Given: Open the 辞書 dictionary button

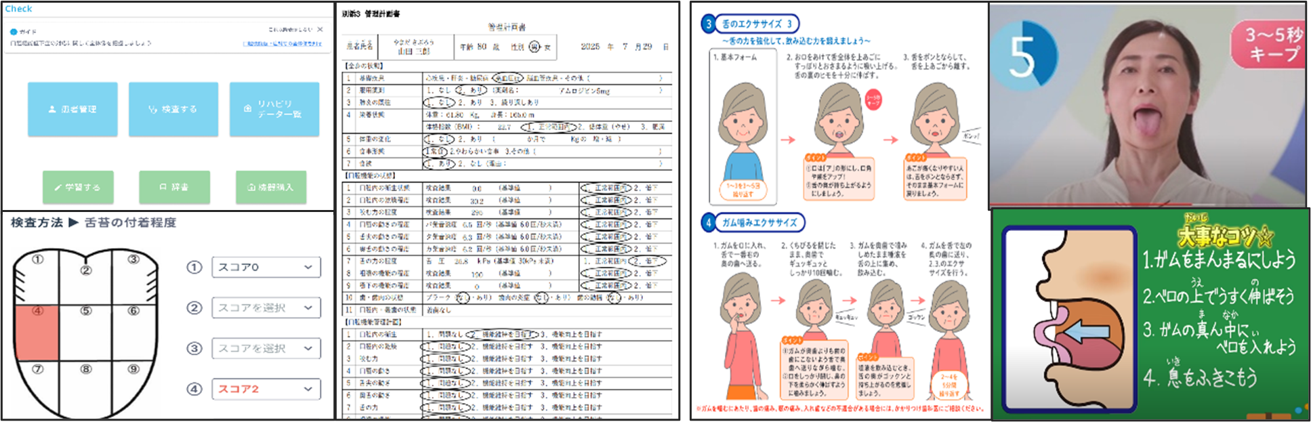Looking at the screenshot, I should [x=174, y=187].
